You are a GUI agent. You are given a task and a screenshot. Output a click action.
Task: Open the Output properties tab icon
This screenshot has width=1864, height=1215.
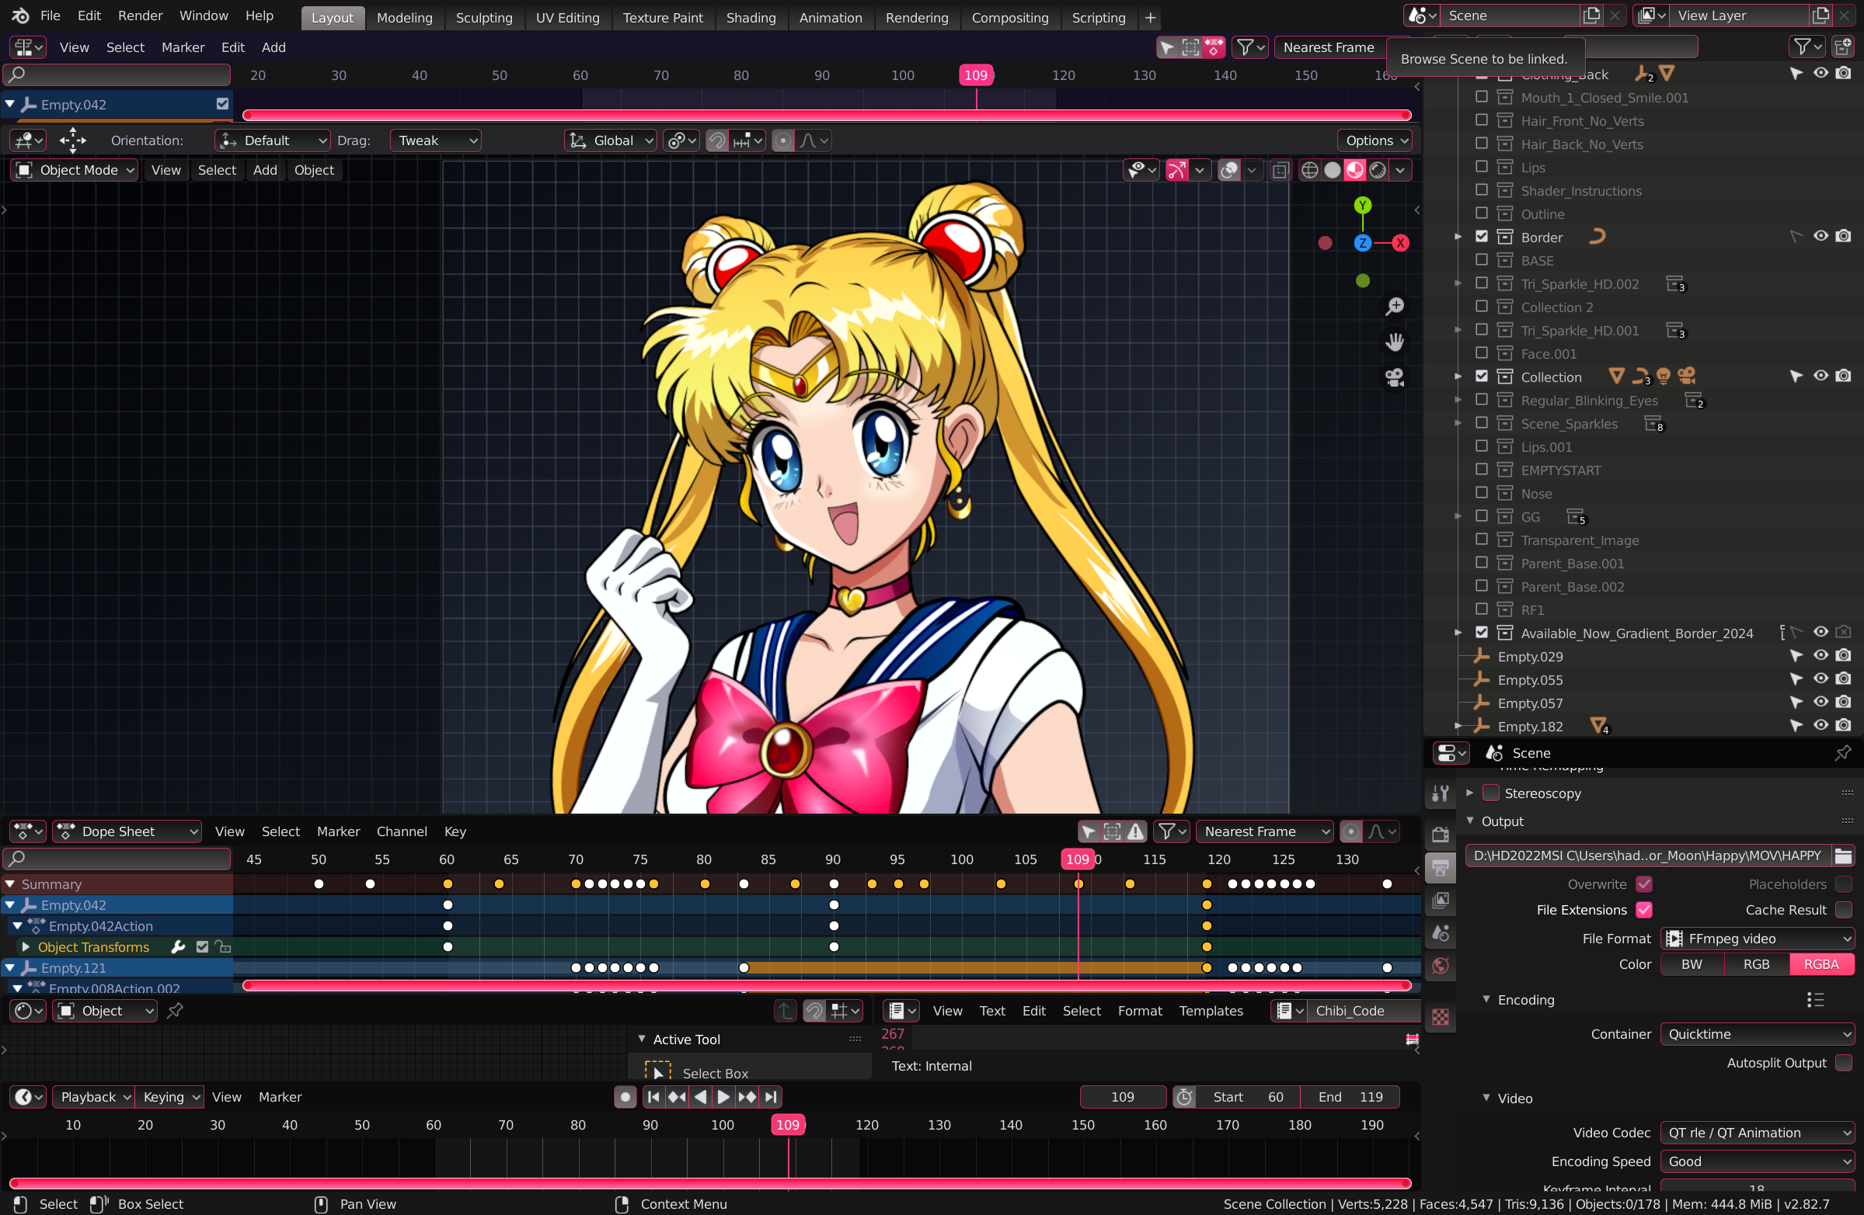pos(1440,868)
